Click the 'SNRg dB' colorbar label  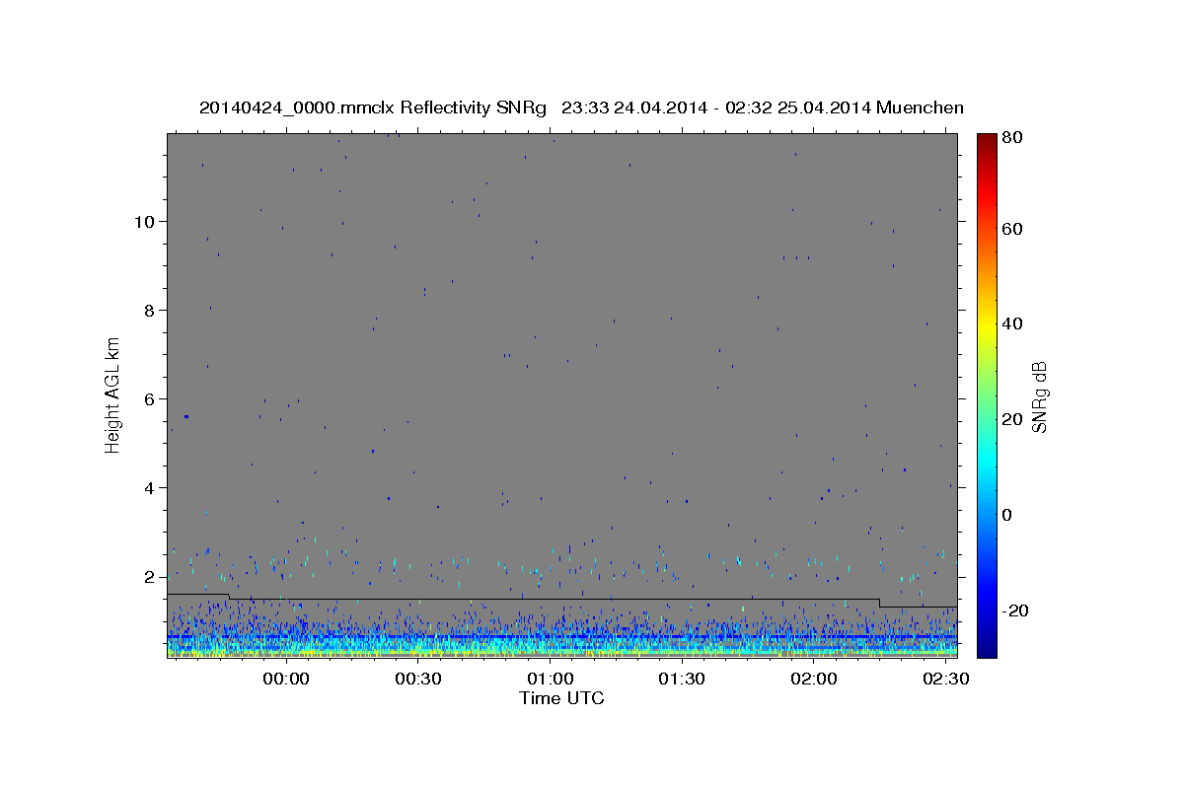coord(1039,396)
